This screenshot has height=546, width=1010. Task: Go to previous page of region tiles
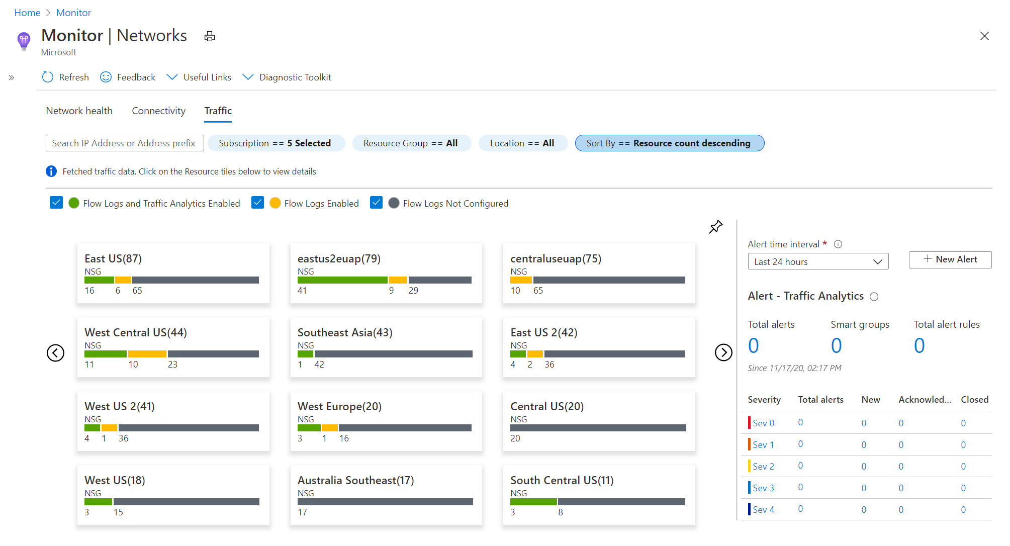click(55, 353)
